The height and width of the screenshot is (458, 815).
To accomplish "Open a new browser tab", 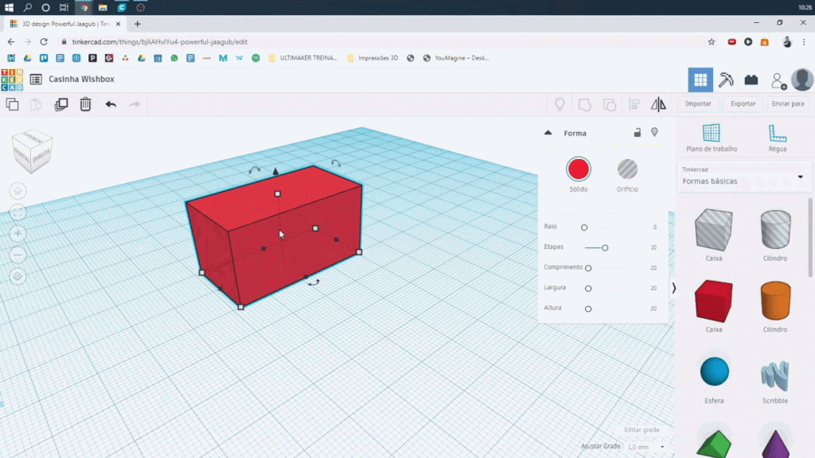I will click(137, 24).
